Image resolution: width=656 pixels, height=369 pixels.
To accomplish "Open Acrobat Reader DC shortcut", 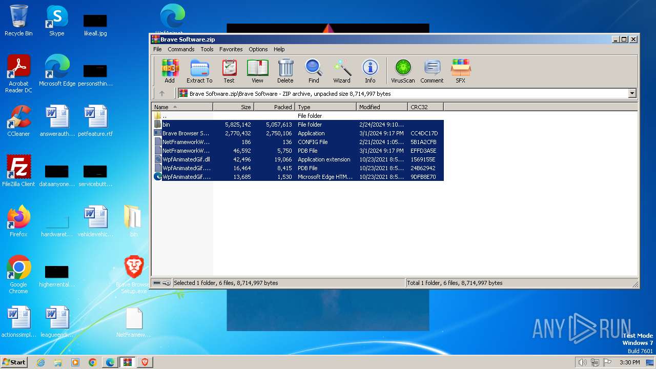I will pyautogui.click(x=18, y=74).
